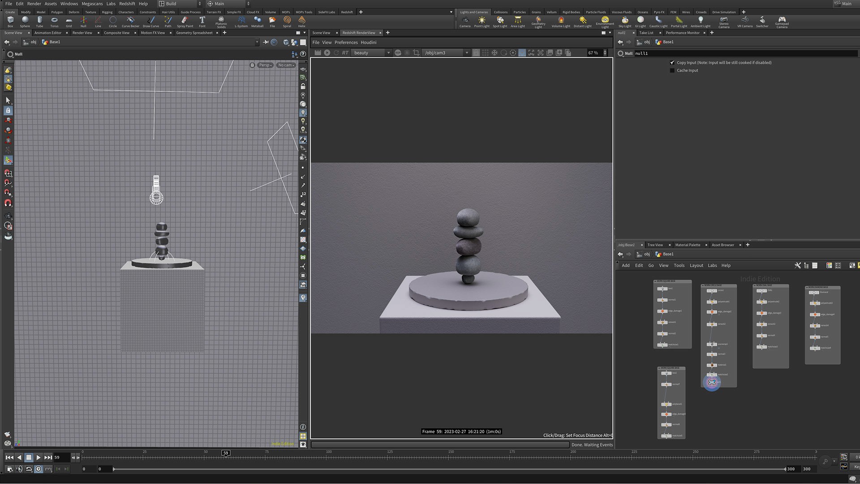This screenshot has width=860, height=484.
Task: Open network editor Layout menu
Action: click(x=696, y=266)
